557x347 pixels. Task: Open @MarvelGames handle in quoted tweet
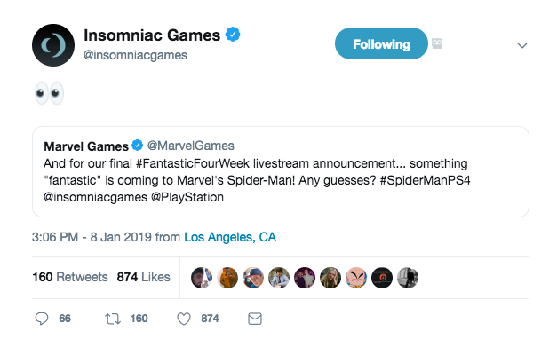pos(191,146)
